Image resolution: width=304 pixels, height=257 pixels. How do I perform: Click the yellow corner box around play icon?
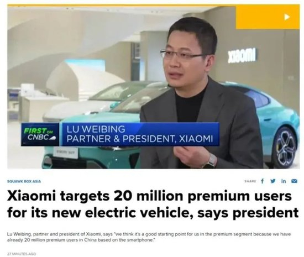point(268,17)
